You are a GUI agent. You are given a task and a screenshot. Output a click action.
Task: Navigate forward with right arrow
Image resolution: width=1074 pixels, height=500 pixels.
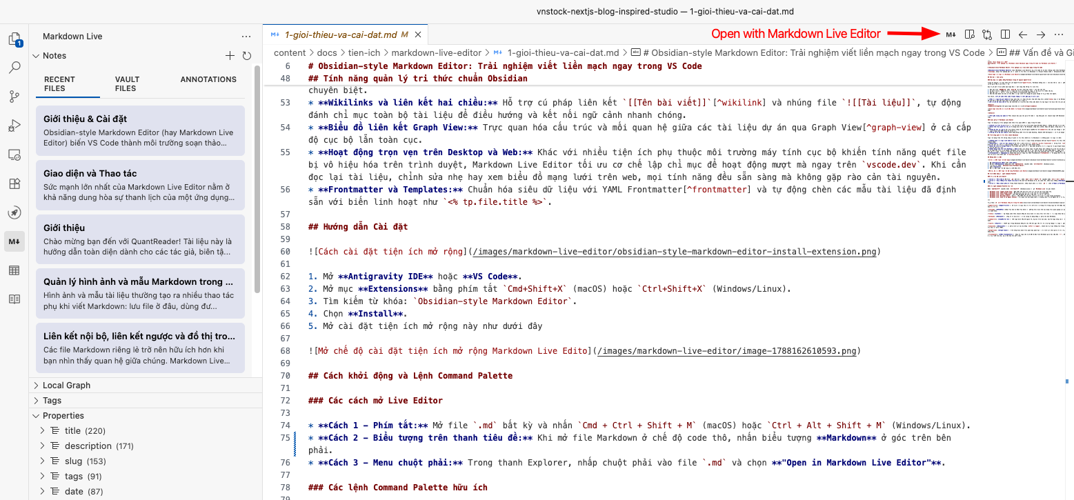[1041, 34]
